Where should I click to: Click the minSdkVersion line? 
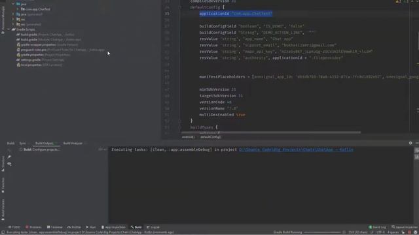coord(217,89)
